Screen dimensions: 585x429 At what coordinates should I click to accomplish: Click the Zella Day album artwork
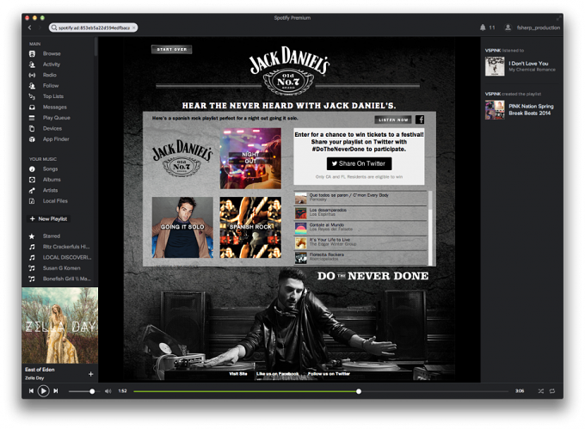[x=59, y=325]
